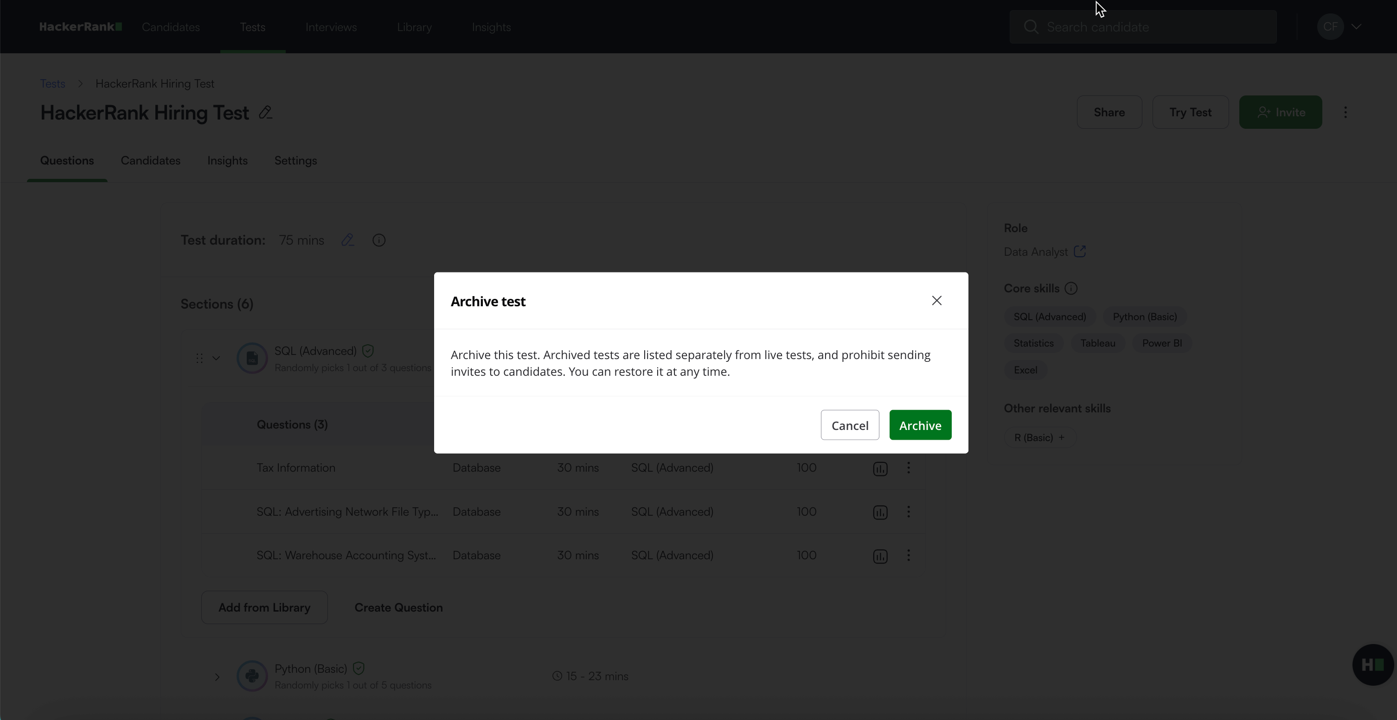This screenshot has width=1397, height=720.
Task: Switch to the Settings tab
Action: 295,161
